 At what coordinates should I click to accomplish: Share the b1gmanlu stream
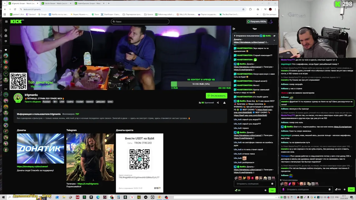pos(218,102)
